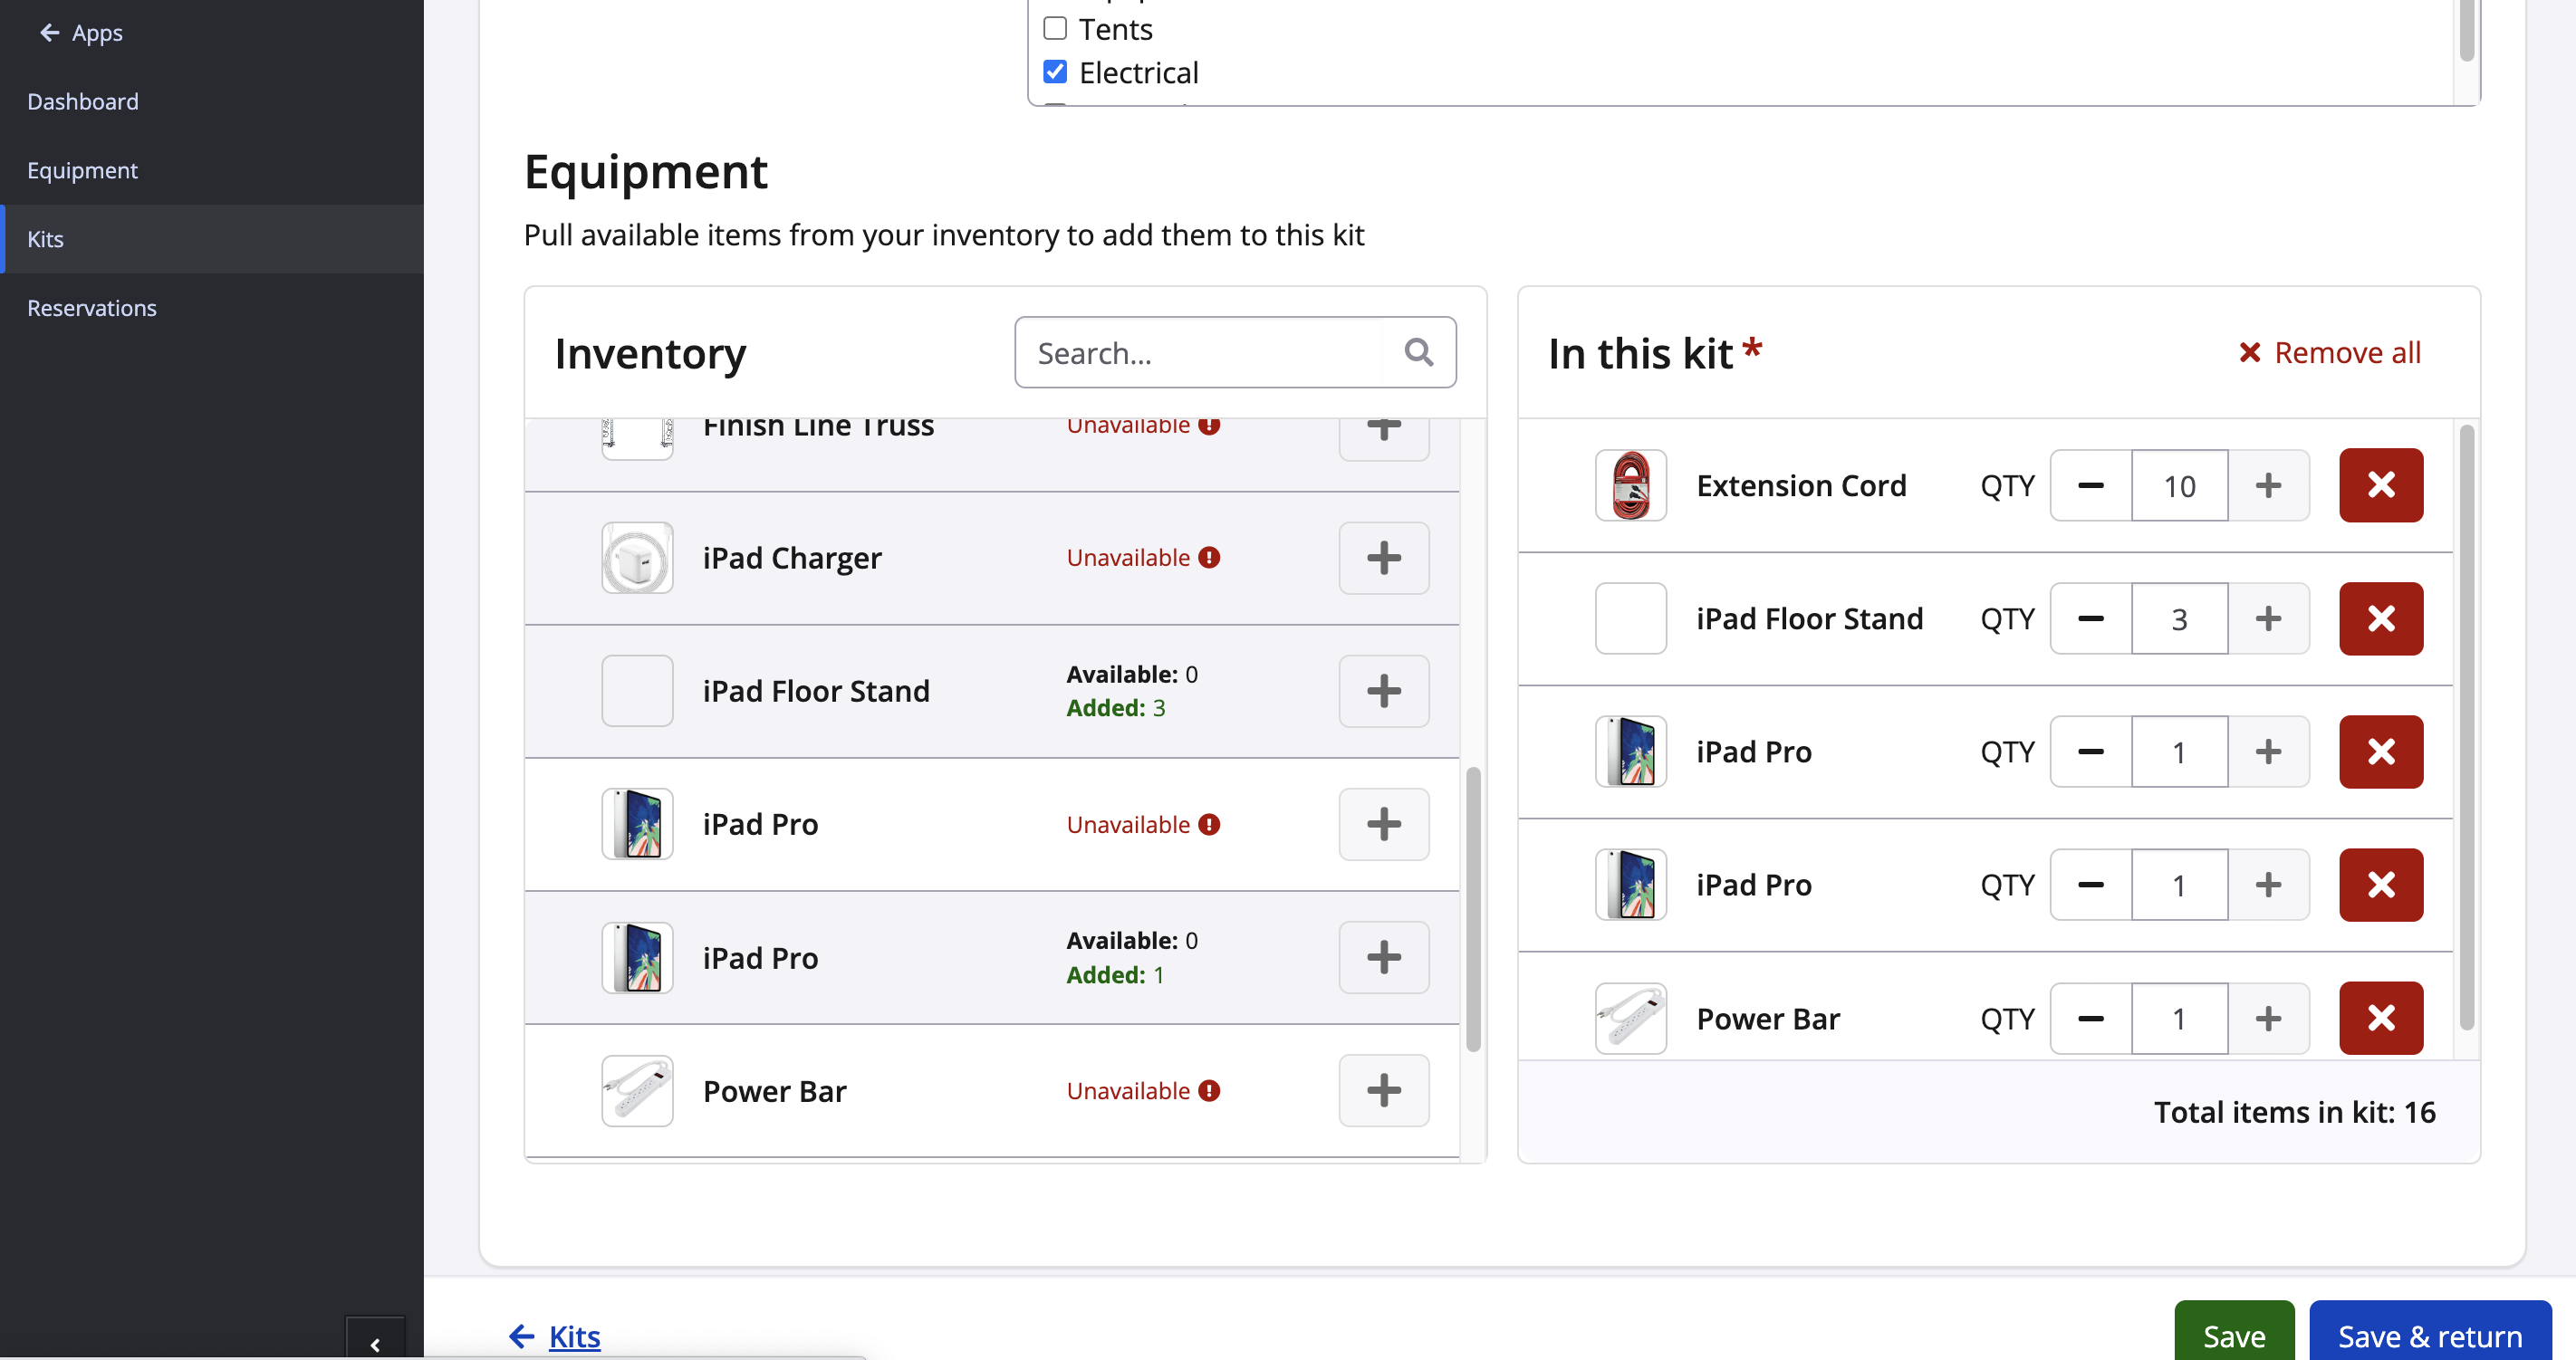Decrease iPad Floor Stand quantity in kit
The height and width of the screenshot is (1360, 2576).
[2091, 619]
